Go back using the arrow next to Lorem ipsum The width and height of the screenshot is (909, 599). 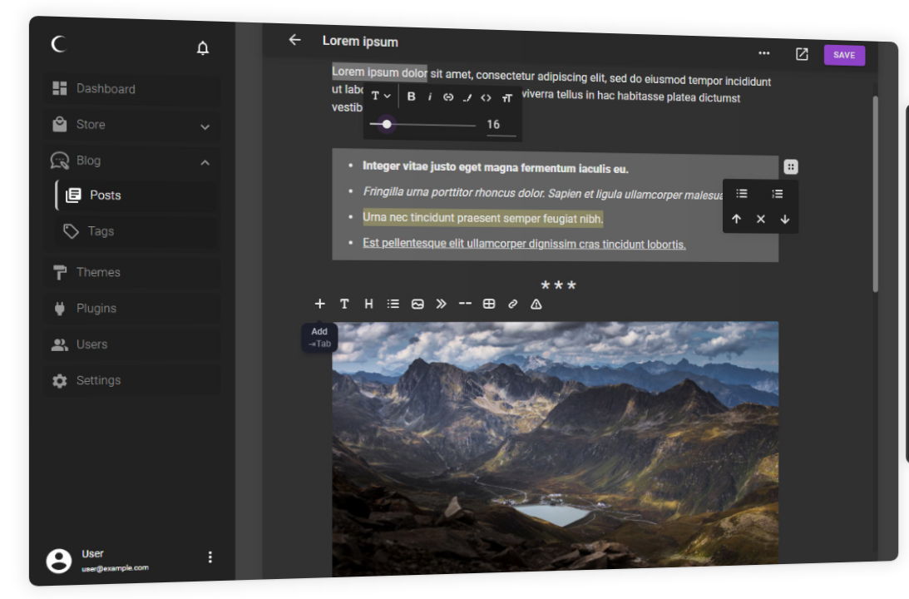tap(294, 39)
